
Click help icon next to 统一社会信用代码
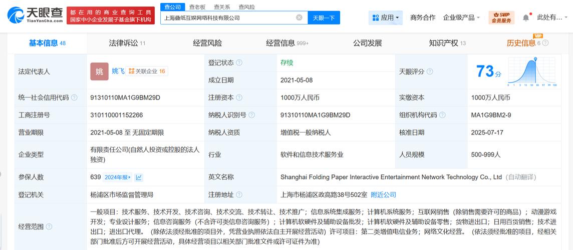click(x=74, y=97)
